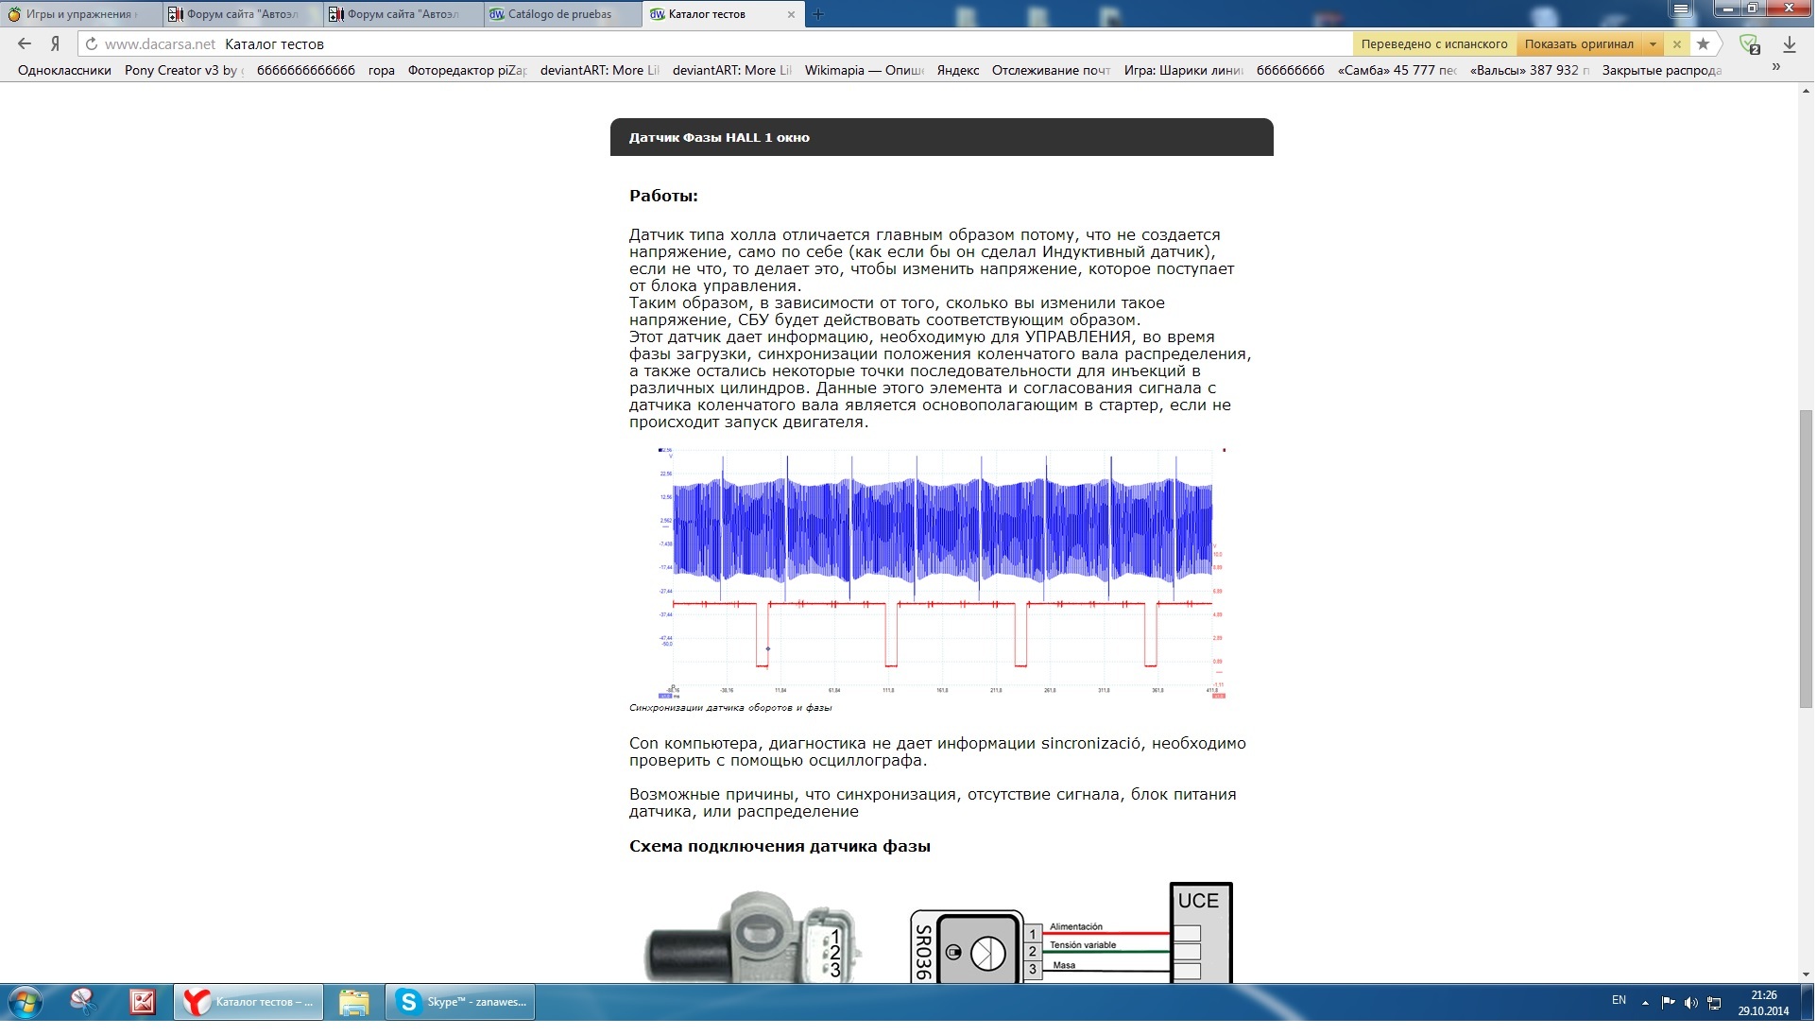Open the Pony Creator v3 bookmark
Image resolution: width=1817 pixels, height=1035 pixels.
click(x=184, y=70)
